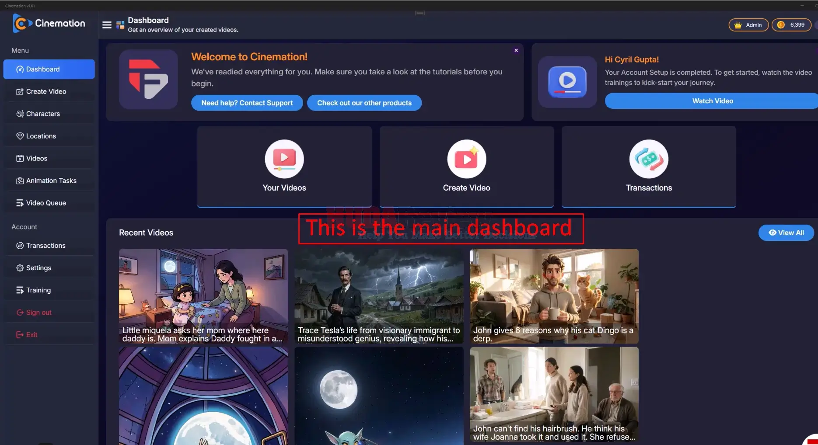
Task: Open Training in the sidebar
Action: tap(49, 290)
